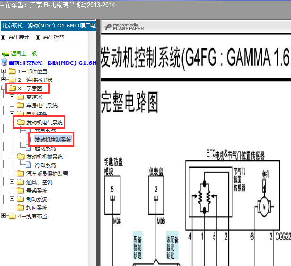Select the 通风、空调 tree label
This screenshot has height=266, width=291.
pos(39,182)
